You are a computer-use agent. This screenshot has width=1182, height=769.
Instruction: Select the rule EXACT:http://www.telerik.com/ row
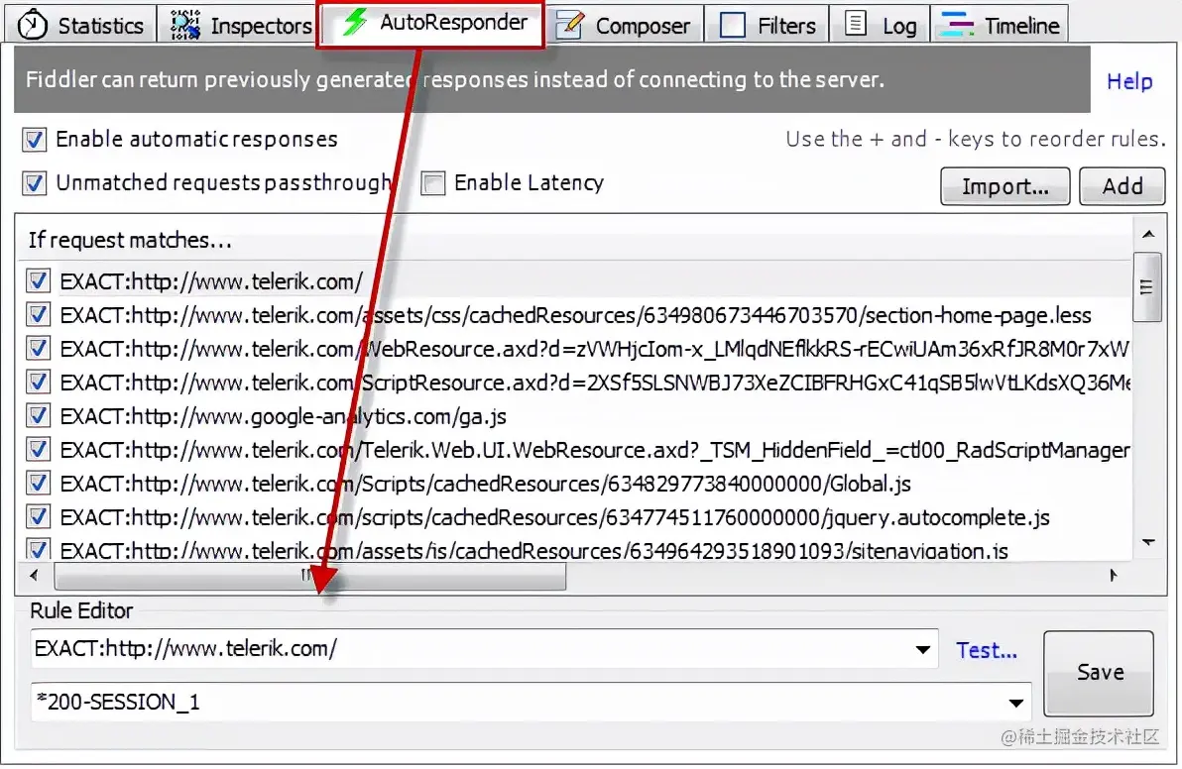pyautogui.click(x=577, y=280)
